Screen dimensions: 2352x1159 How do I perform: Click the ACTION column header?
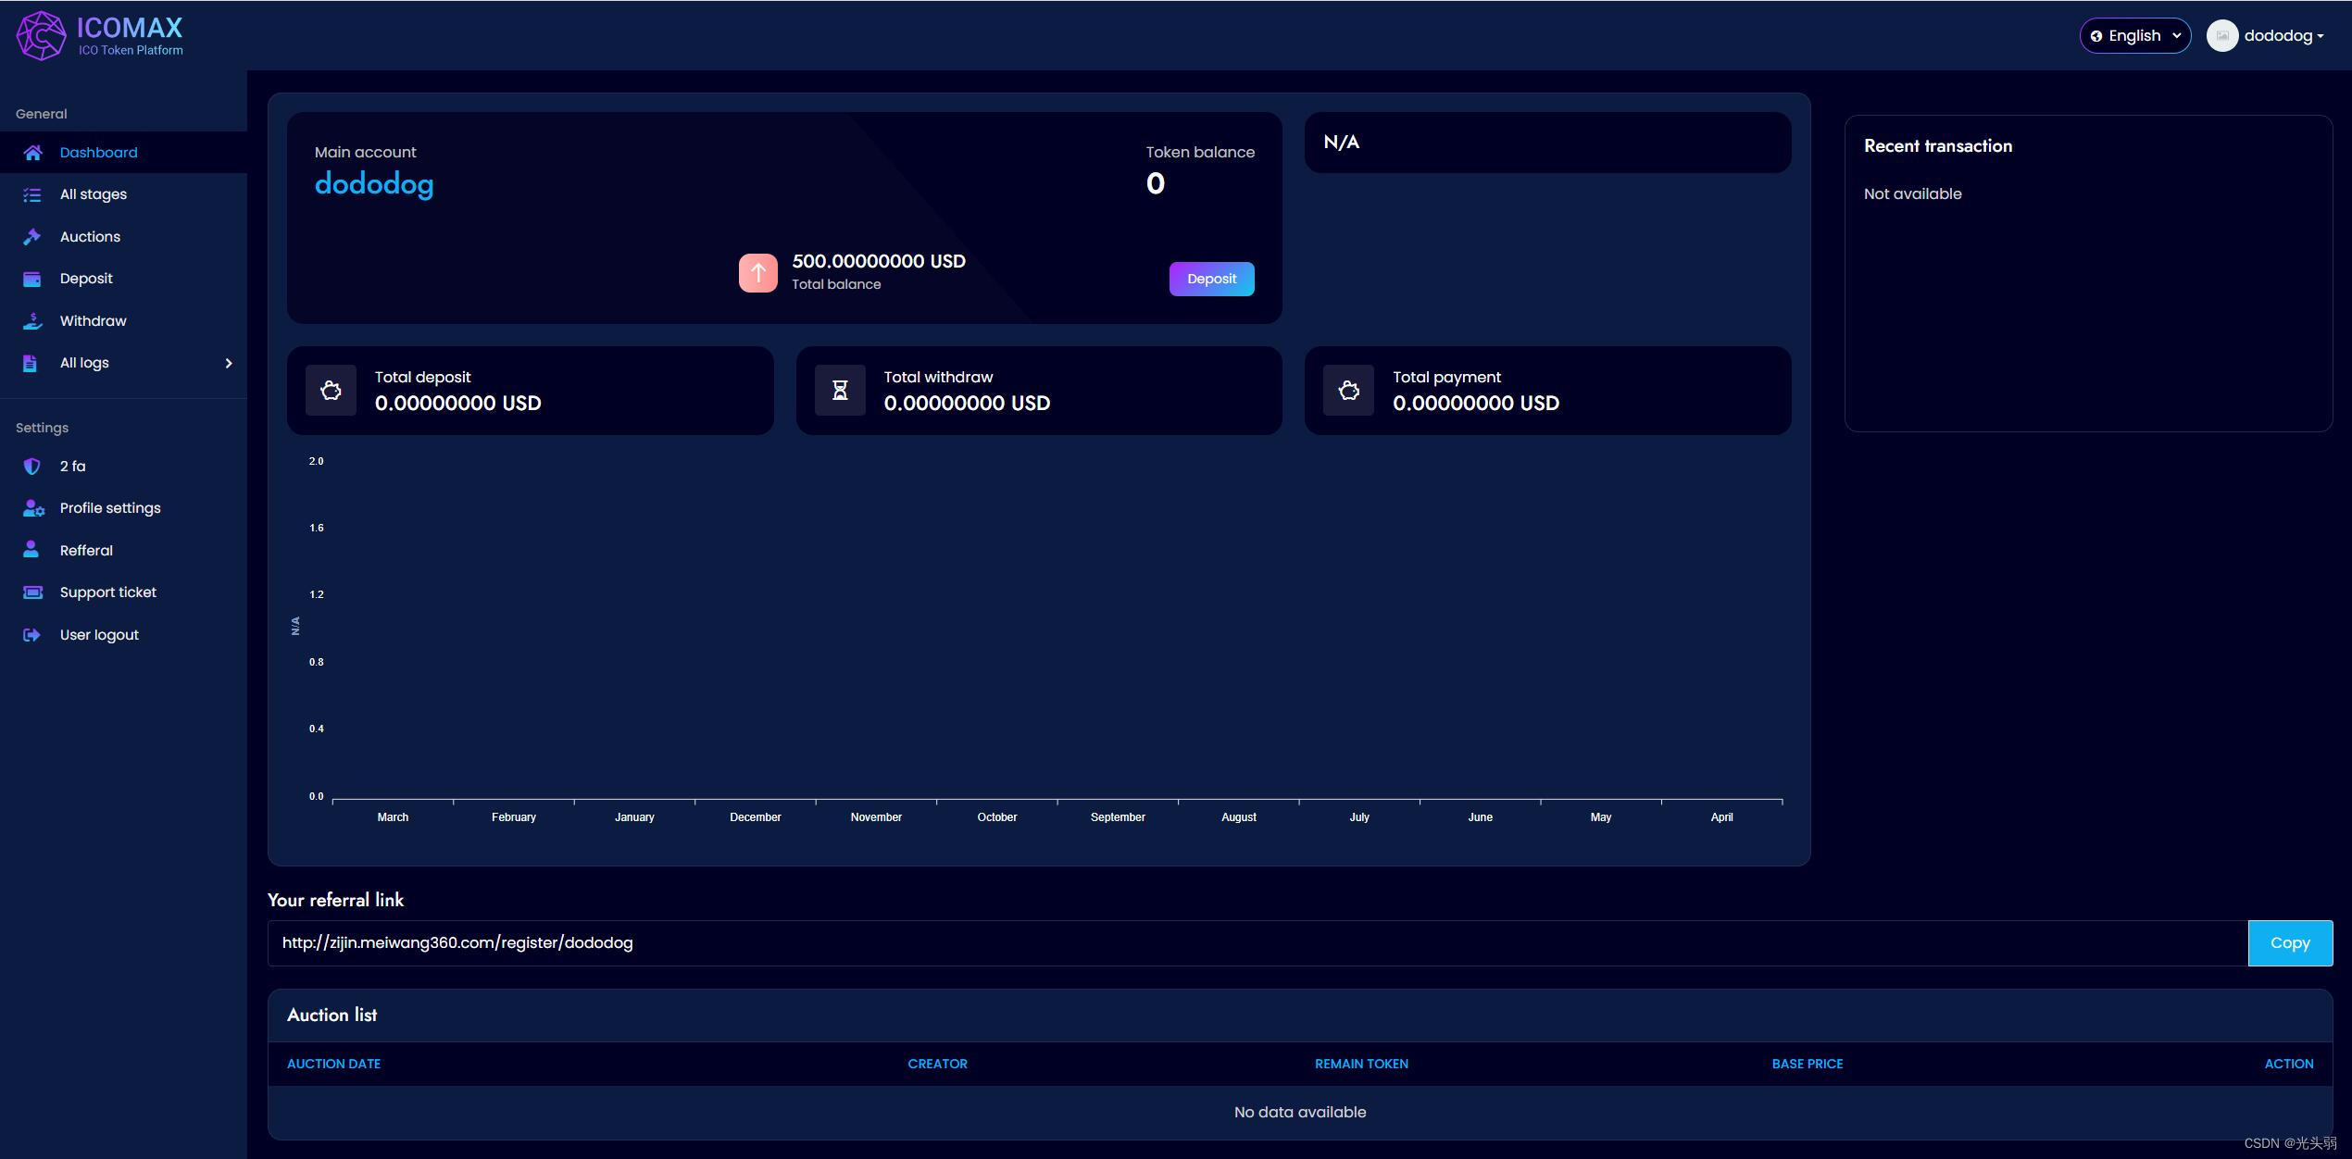2289,1064
